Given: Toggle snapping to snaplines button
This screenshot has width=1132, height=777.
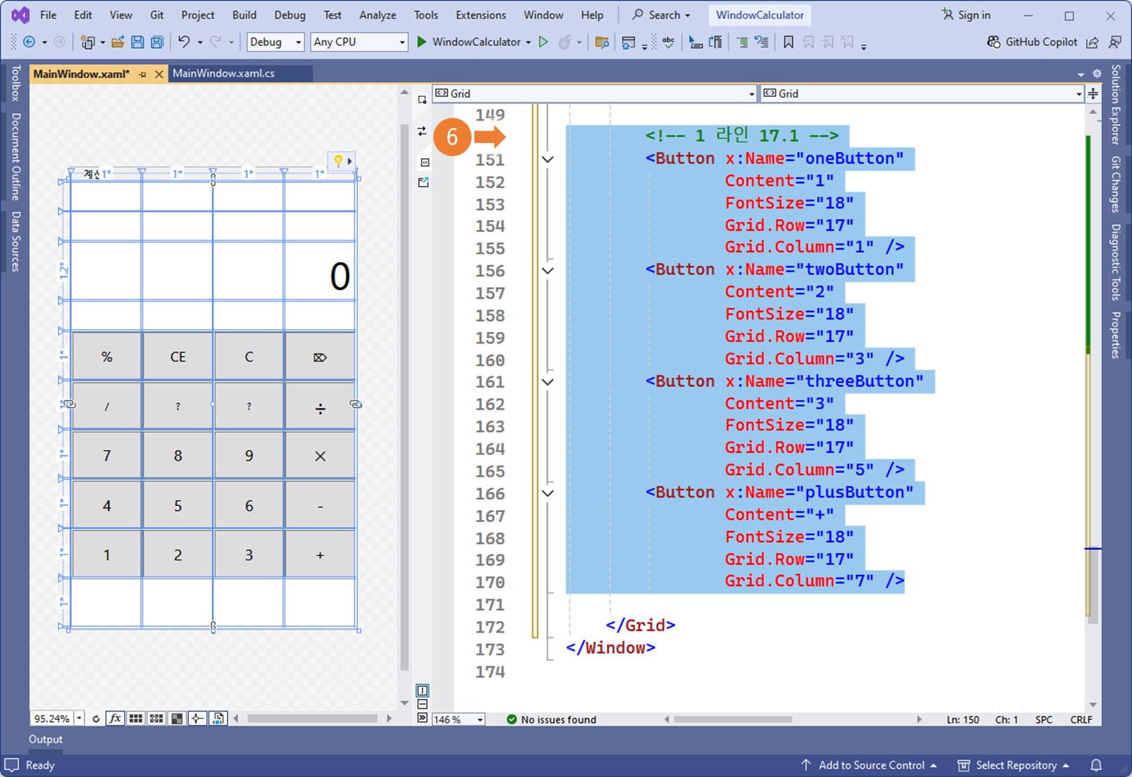Looking at the screenshot, I should (x=198, y=718).
